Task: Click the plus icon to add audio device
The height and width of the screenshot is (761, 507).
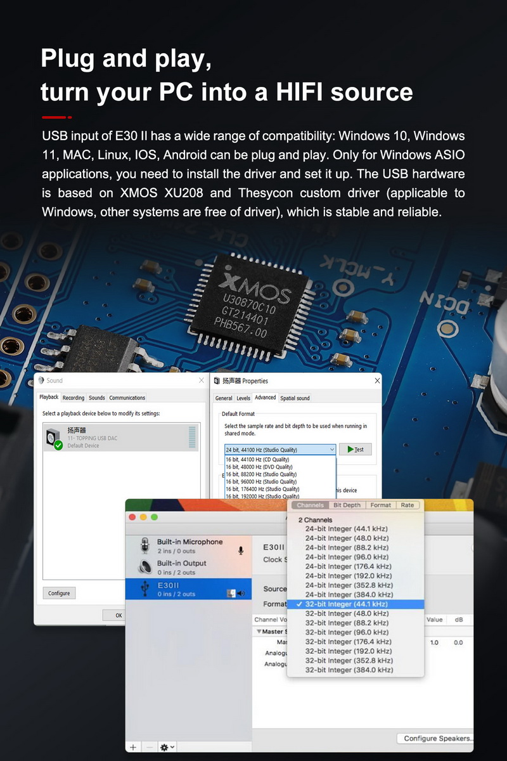Action: point(133,747)
